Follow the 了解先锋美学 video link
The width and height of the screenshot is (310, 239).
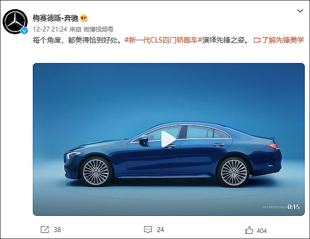click(x=283, y=40)
